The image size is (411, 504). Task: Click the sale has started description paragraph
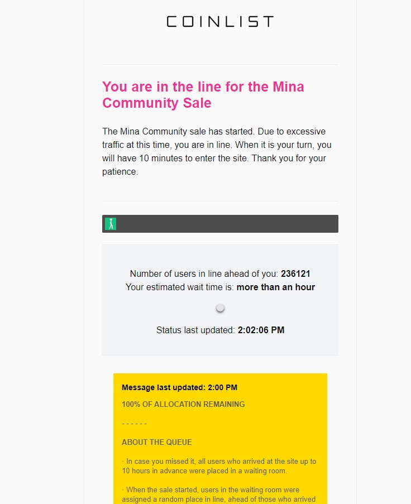point(217,151)
